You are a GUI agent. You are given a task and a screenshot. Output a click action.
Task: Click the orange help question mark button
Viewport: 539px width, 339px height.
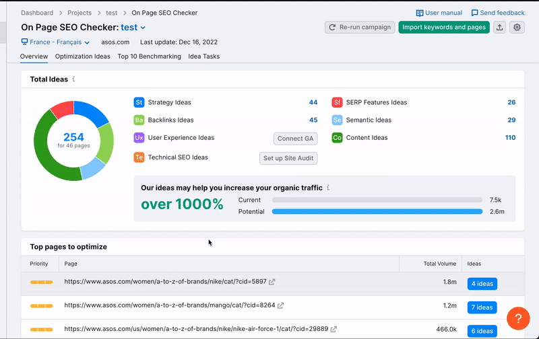(518, 317)
